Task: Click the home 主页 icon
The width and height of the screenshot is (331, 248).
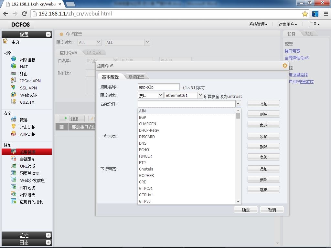Action: pyautogui.click(x=5, y=41)
